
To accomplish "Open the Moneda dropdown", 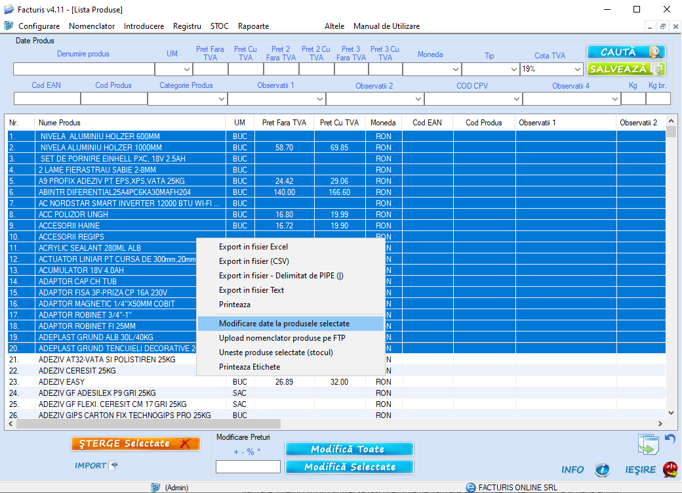I will 455,69.
